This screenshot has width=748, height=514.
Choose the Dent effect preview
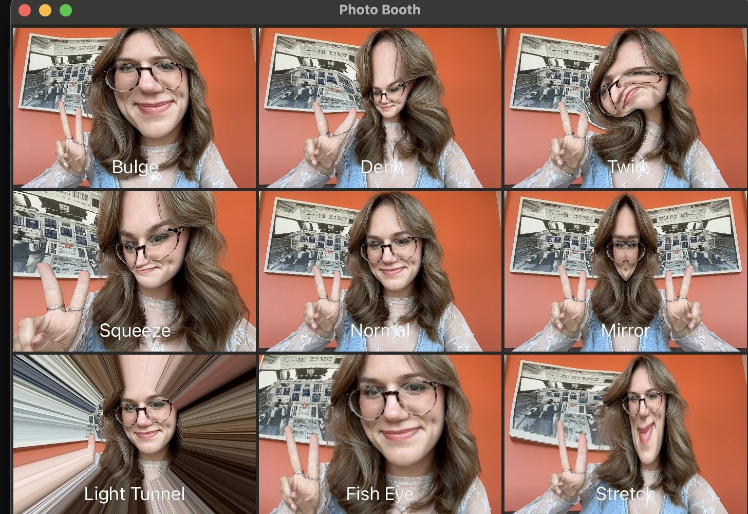coord(380,108)
